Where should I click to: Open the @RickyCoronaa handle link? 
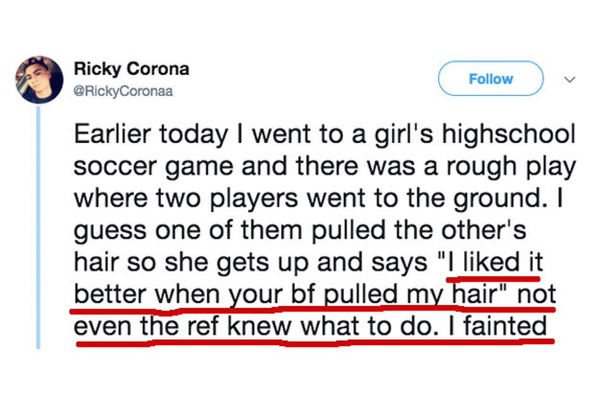[123, 91]
